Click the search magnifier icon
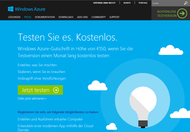The image size is (190, 132). click(186, 3)
